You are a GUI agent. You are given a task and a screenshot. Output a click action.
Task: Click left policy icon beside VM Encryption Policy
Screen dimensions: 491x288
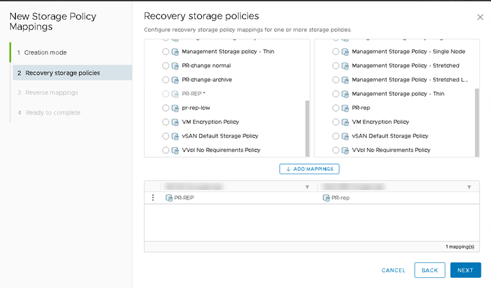pyautogui.click(x=175, y=123)
